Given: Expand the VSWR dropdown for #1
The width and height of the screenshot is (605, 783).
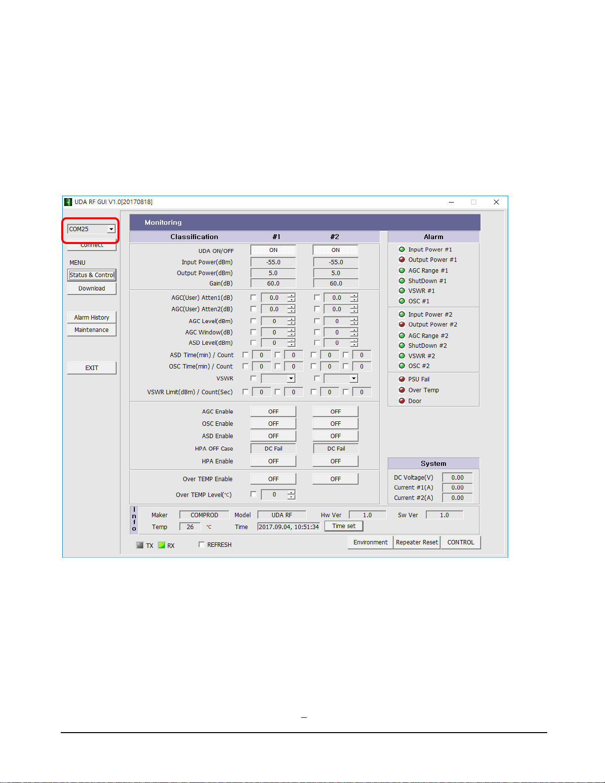Looking at the screenshot, I should point(291,378).
